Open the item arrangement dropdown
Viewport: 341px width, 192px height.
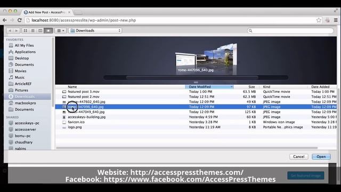pos(61,31)
